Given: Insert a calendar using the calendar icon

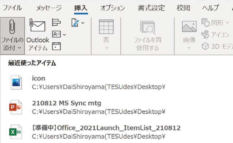Looking at the screenshot, I should [56, 46].
